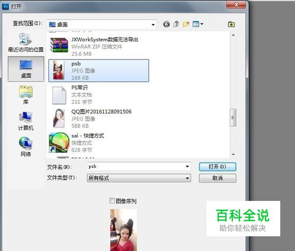295x251 pixels.
Task: Select the WinRAR archive icon for JXWorkSystem
Action: click(59, 45)
